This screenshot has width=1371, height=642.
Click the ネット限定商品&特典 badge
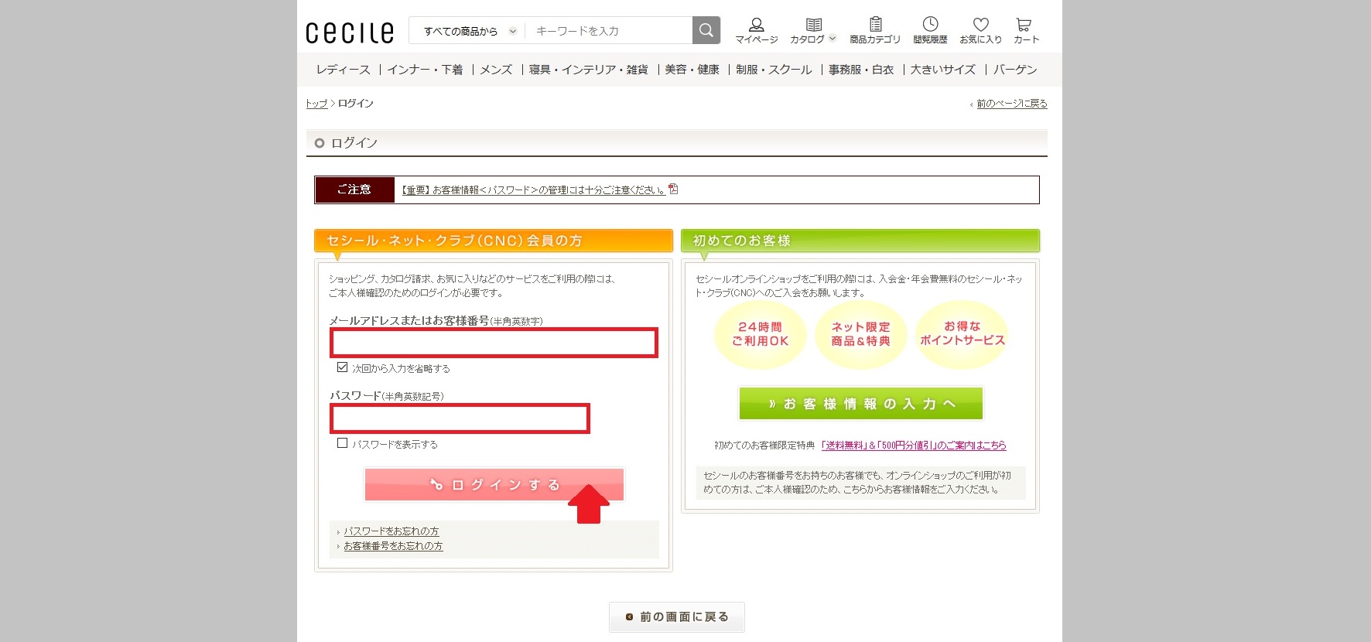860,334
